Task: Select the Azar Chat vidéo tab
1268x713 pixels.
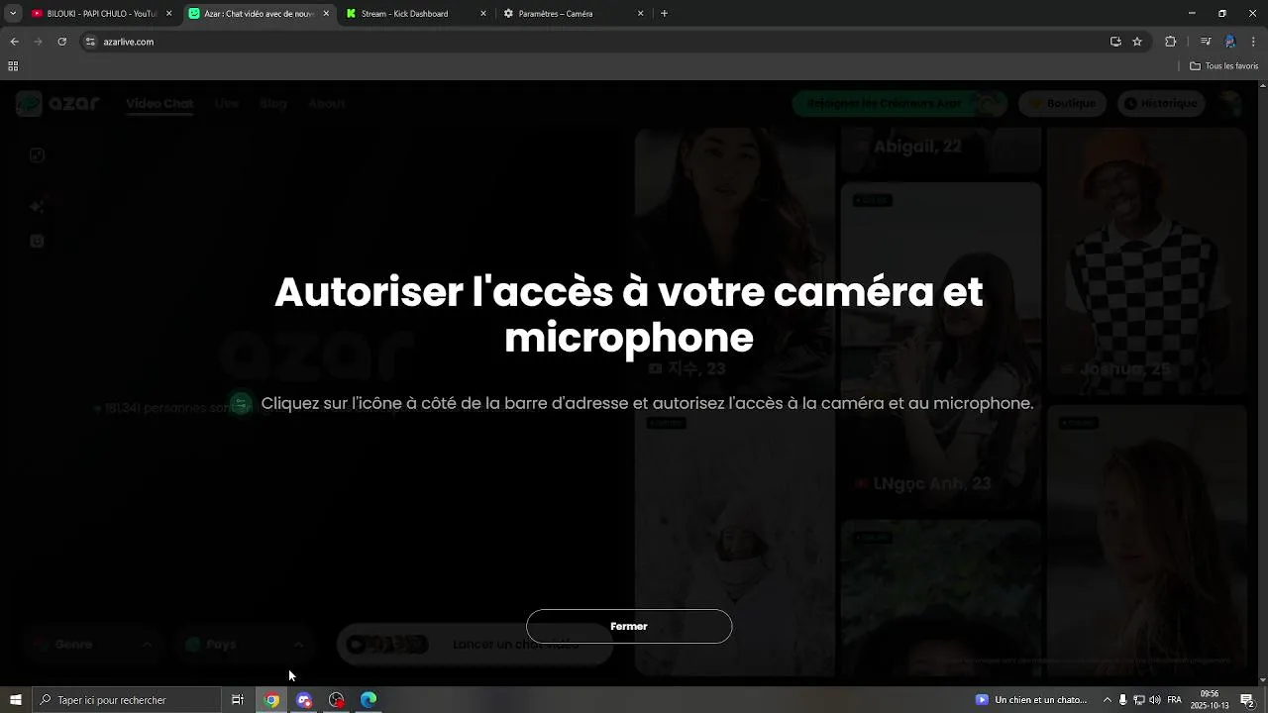Action: [260, 14]
